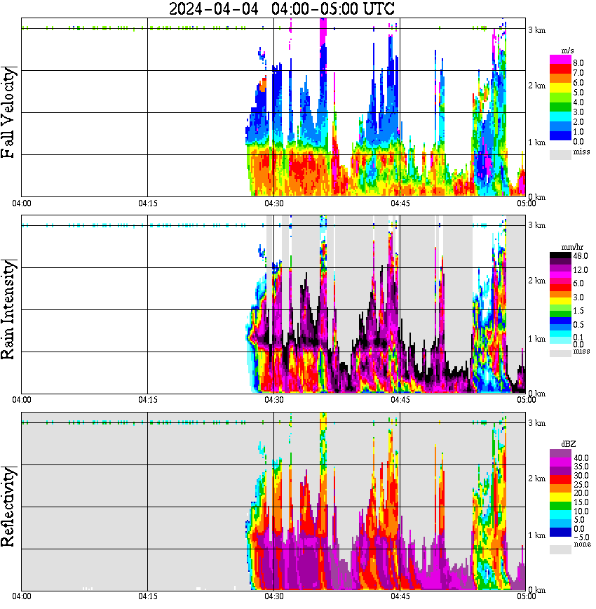Click 04:15 tick label under Rain Intensity panel

pyautogui.click(x=148, y=400)
